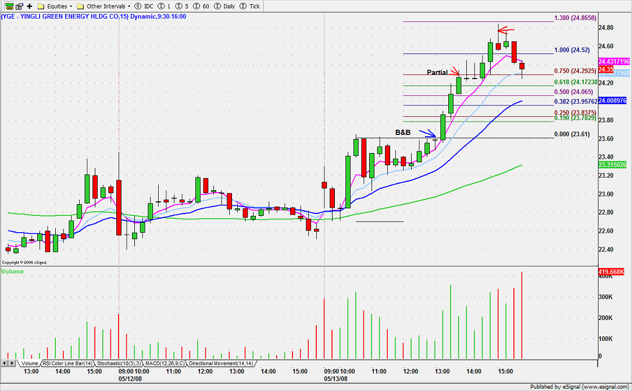Switch to the 60 minute interval
This screenshot has width=632, height=391.
202,6
